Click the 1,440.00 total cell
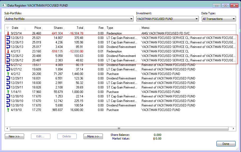This screenshot has height=152, width=241. (77, 74)
